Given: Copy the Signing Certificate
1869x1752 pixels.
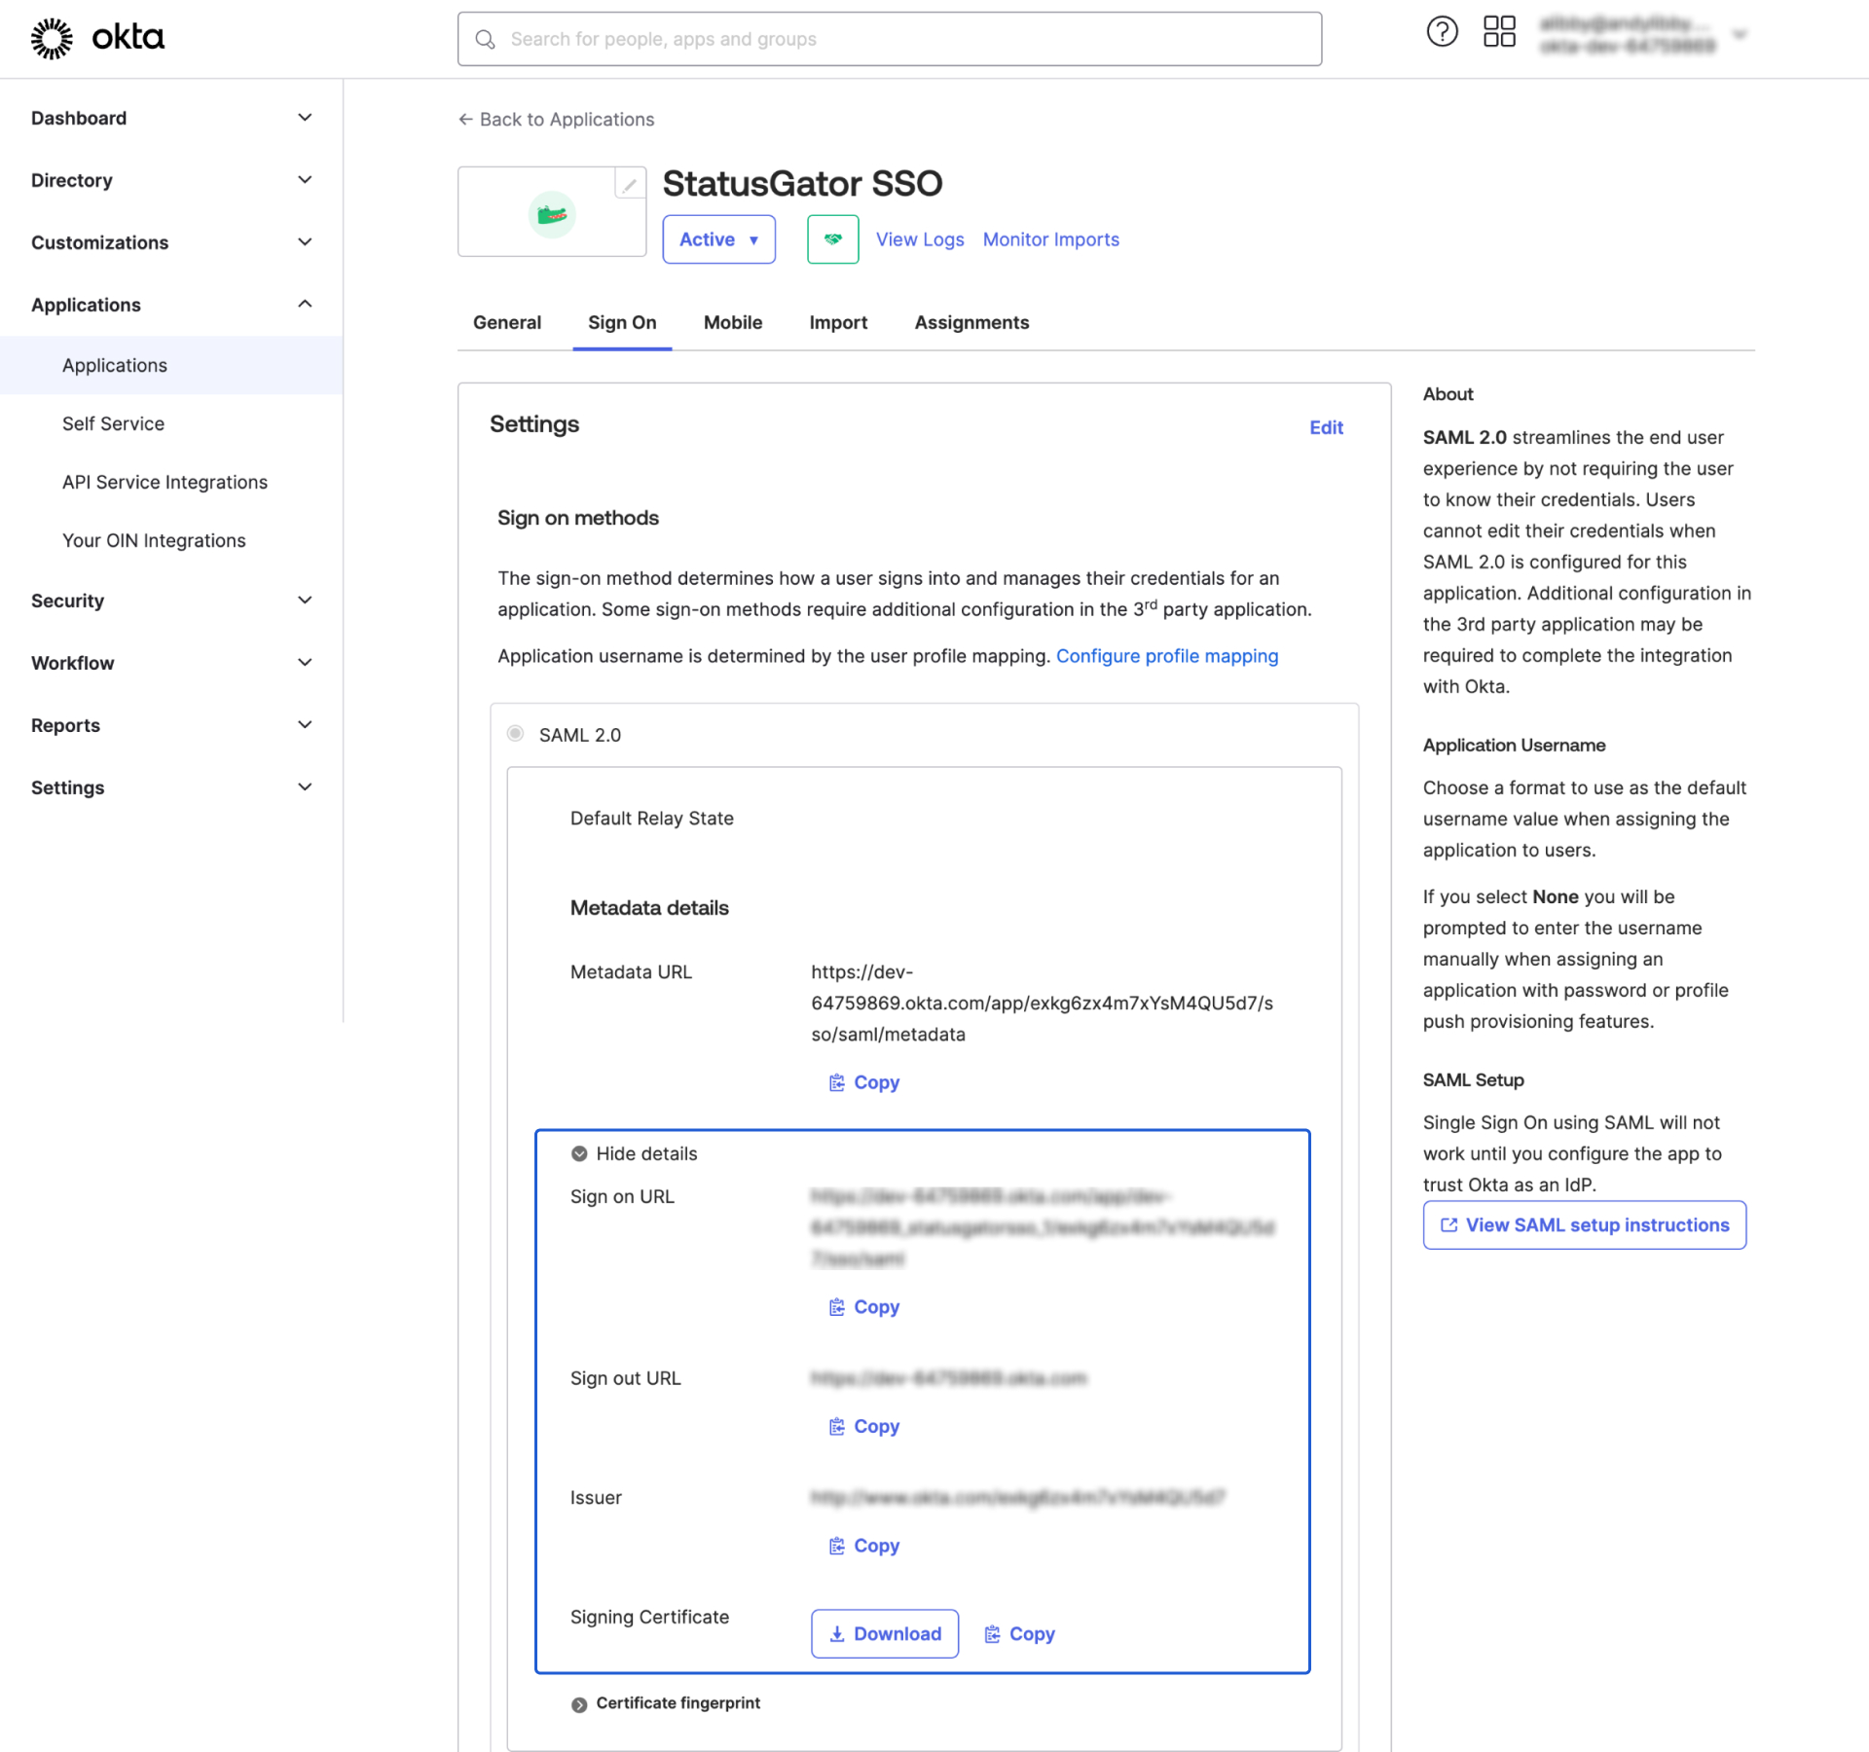Looking at the screenshot, I should coord(1019,1634).
